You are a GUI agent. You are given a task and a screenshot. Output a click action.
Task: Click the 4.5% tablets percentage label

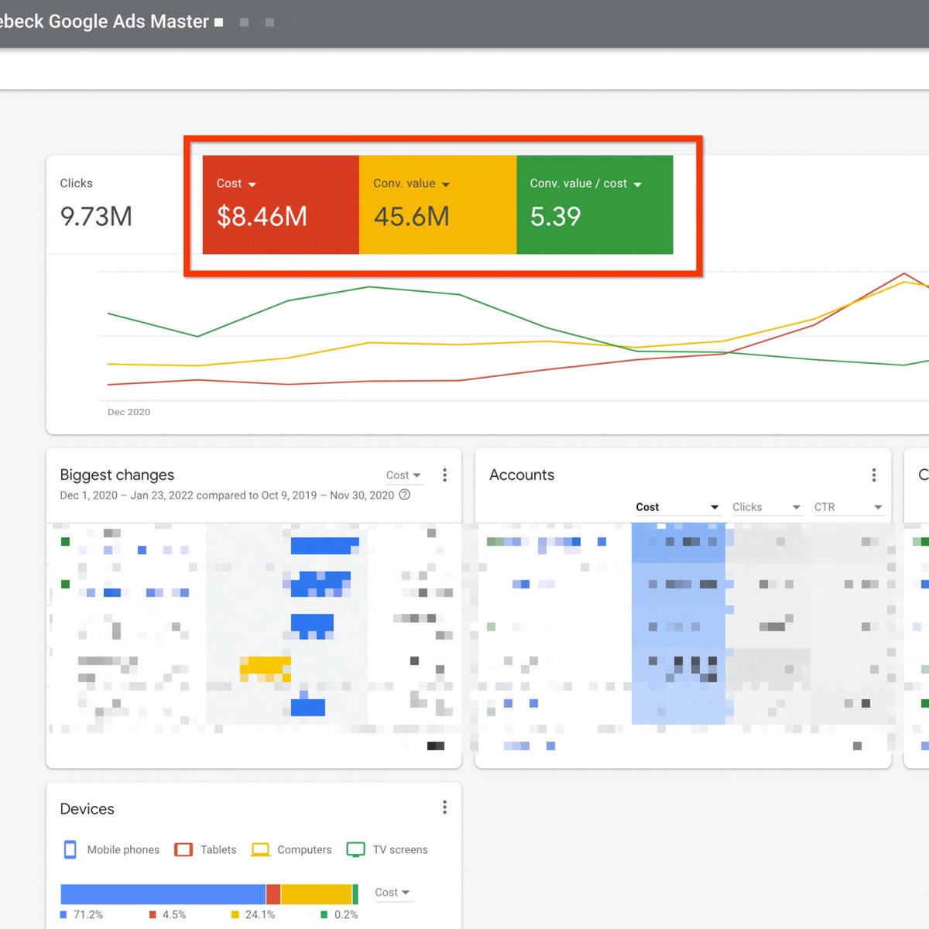[x=174, y=914]
